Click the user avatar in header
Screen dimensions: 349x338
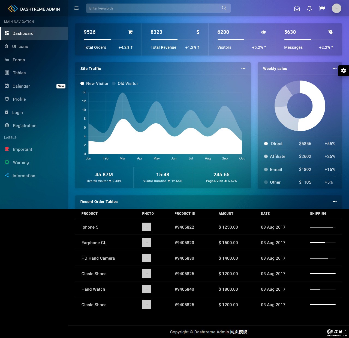(336, 8)
